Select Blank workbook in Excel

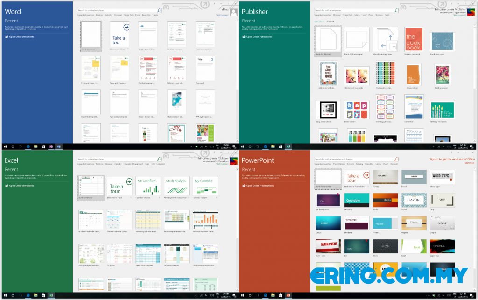(91, 188)
